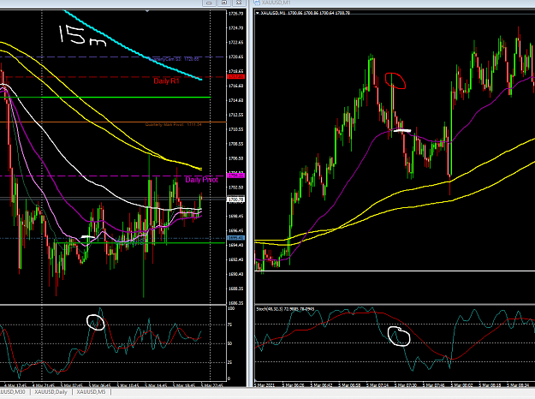
Task: Select the Daily R1 level label
Action: click(166, 80)
